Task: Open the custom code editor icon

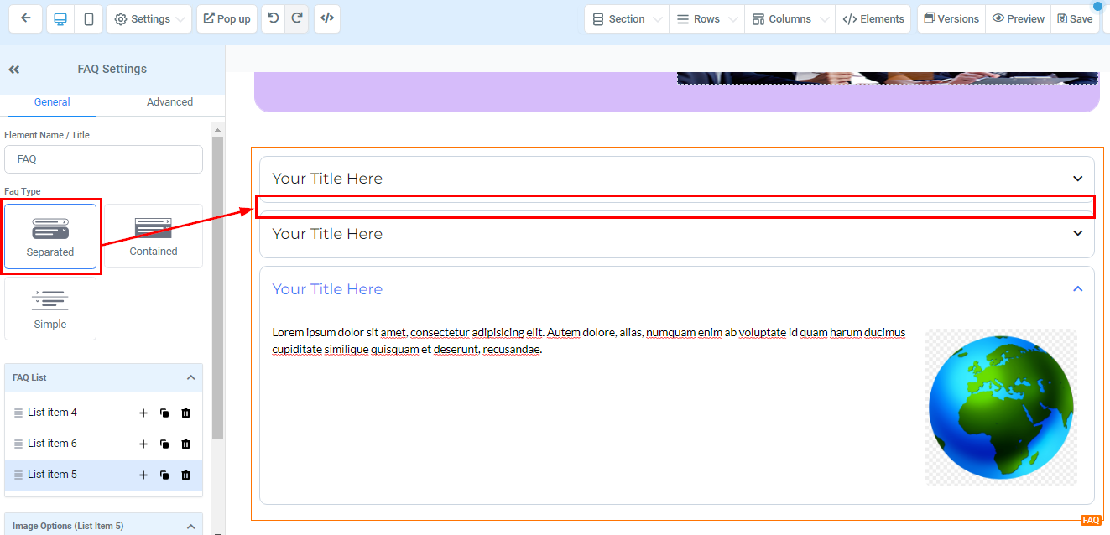Action: (327, 18)
